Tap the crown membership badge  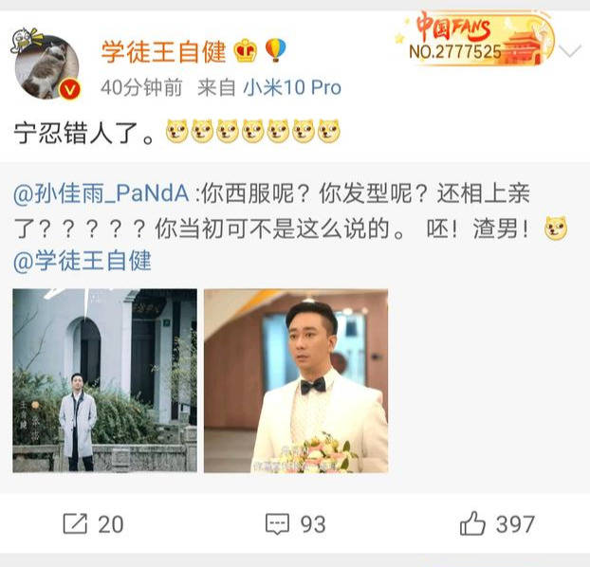[x=246, y=51]
